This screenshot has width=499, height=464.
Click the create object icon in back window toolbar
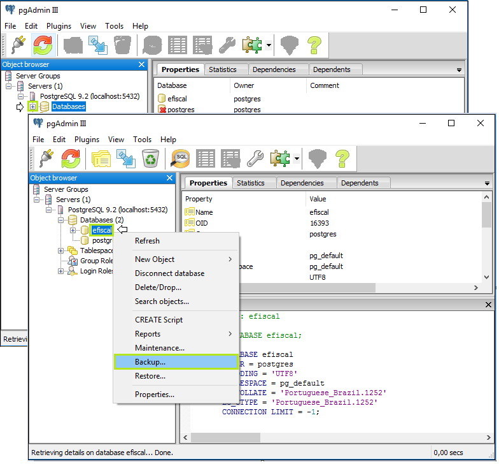pos(98,45)
